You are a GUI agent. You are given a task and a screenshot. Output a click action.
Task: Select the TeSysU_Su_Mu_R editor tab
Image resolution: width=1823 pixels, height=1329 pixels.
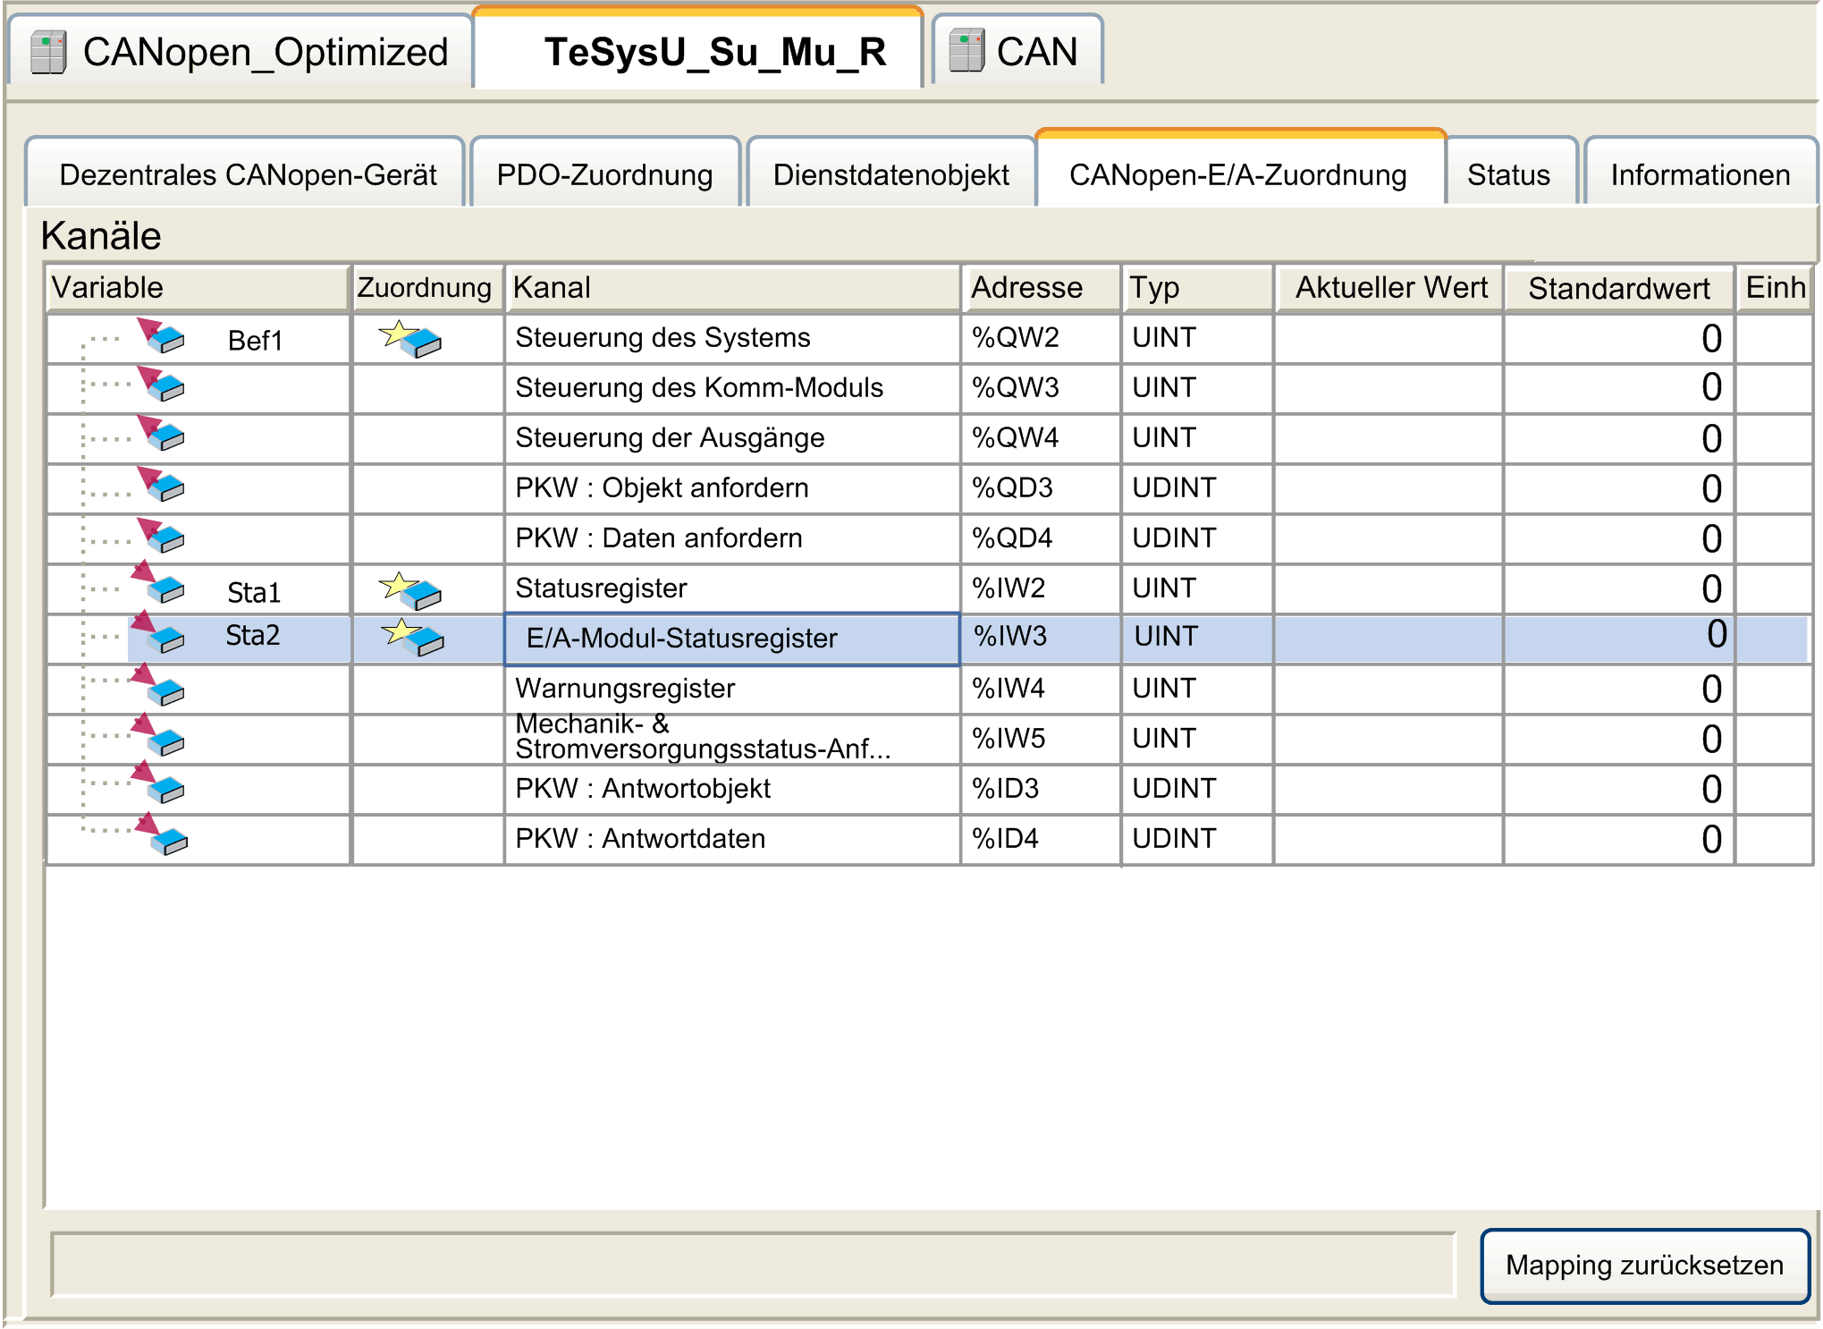pos(698,49)
